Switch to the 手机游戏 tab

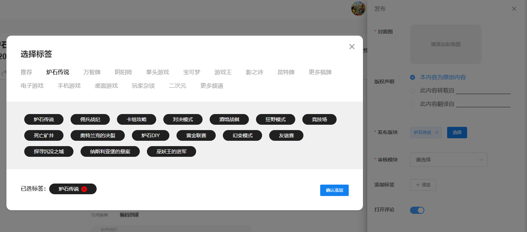(x=69, y=86)
